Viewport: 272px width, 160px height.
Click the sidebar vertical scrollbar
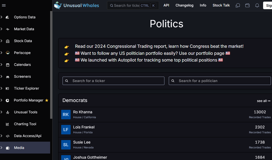[51, 65]
